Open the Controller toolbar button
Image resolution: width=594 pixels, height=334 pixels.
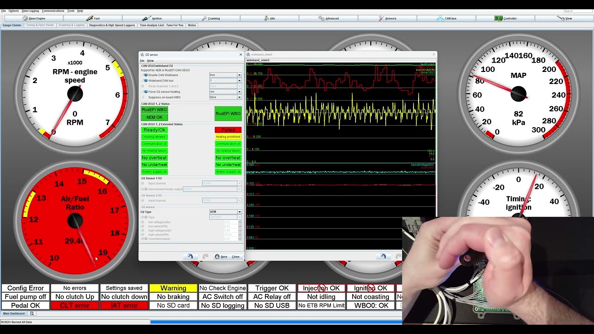(505, 19)
